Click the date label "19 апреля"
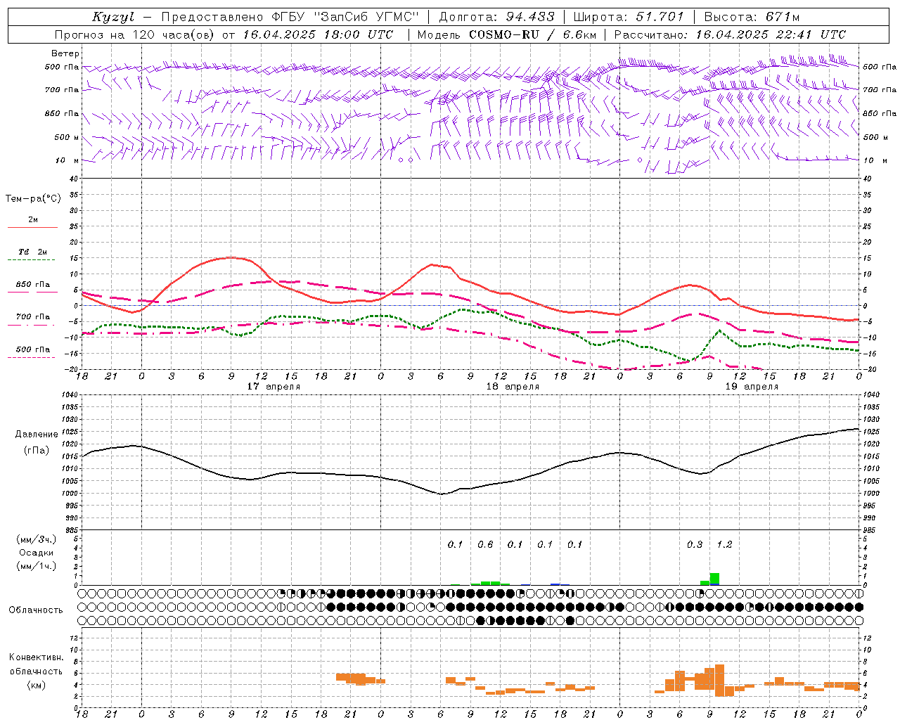This screenshot has width=900, height=720. (x=752, y=387)
